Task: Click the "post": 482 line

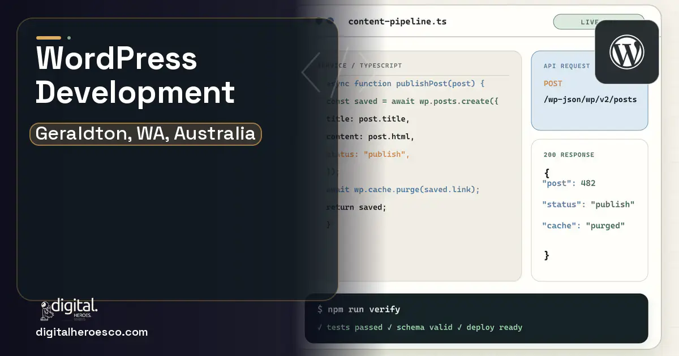Action: pos(569,183)
